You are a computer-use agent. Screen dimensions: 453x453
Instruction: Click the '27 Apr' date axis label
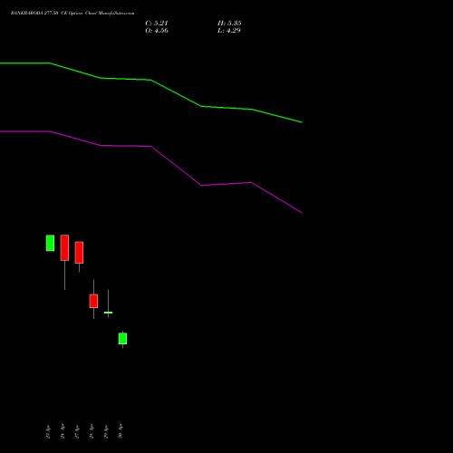click(77, 431)
